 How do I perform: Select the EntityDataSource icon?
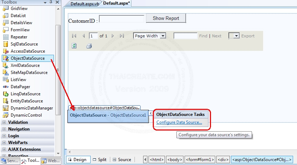[6, 101]
